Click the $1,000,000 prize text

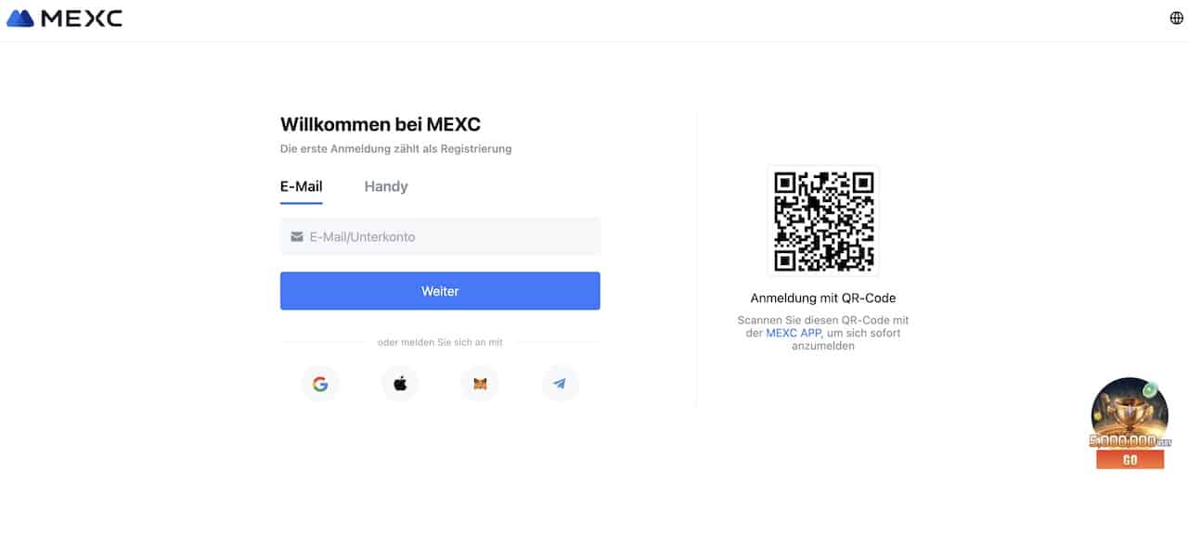click(x=1130, y=440)
